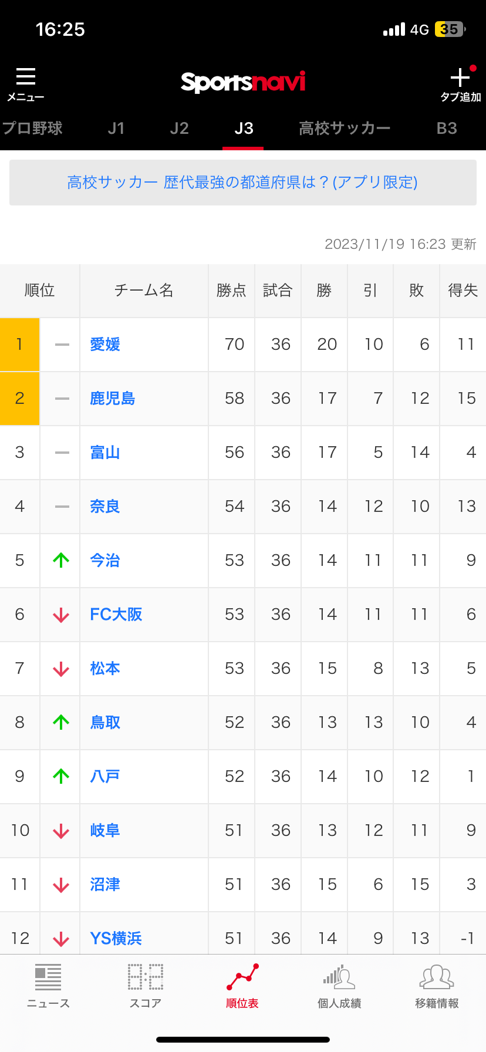
Task: Open the hamburger menu icon
Action: coord(25,77)
